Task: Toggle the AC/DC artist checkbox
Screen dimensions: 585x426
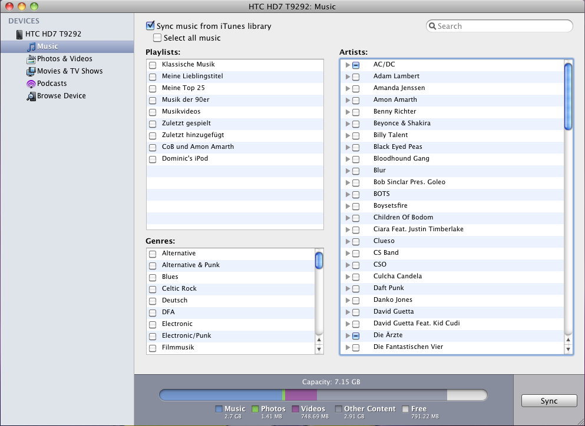Action: coord(356,65)
